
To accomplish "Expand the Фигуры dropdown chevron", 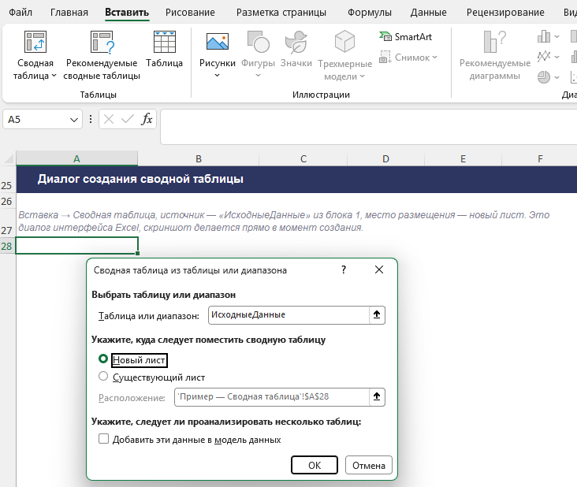I will [258, 76].
